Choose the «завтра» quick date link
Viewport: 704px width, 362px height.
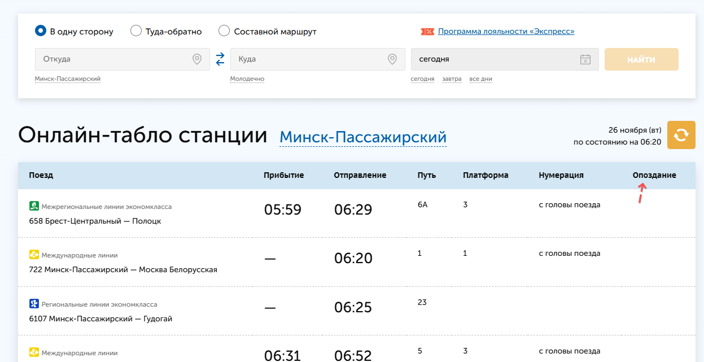(x=452, y=79)
